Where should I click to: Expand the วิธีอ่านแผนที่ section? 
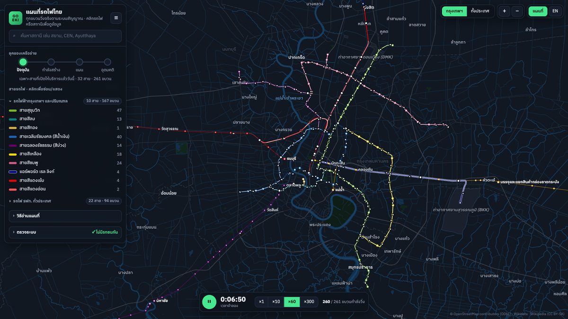pyautogui.click(x=65, y=216)
